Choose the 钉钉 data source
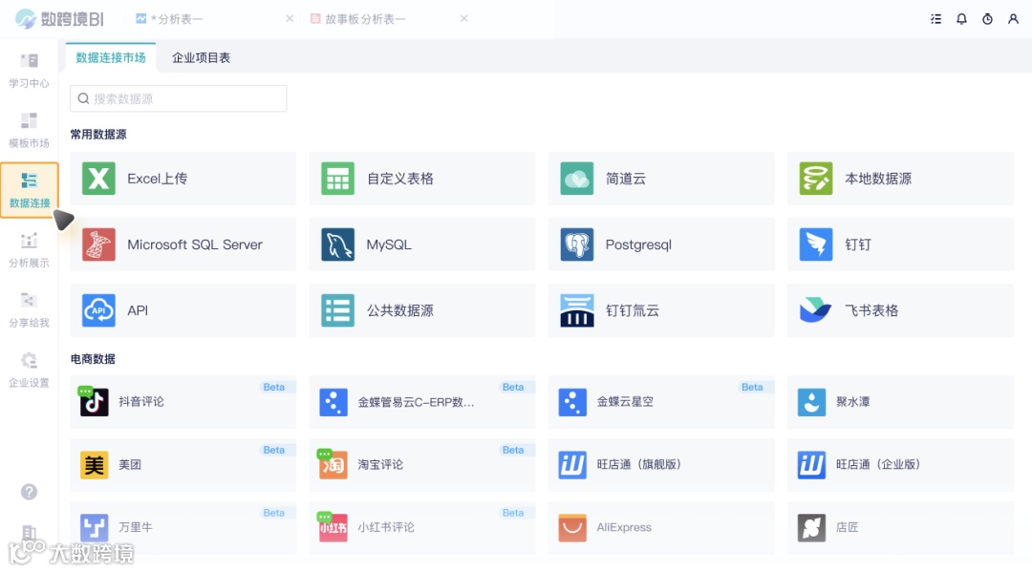1032x572 pixels. click(x=900, y=244)
